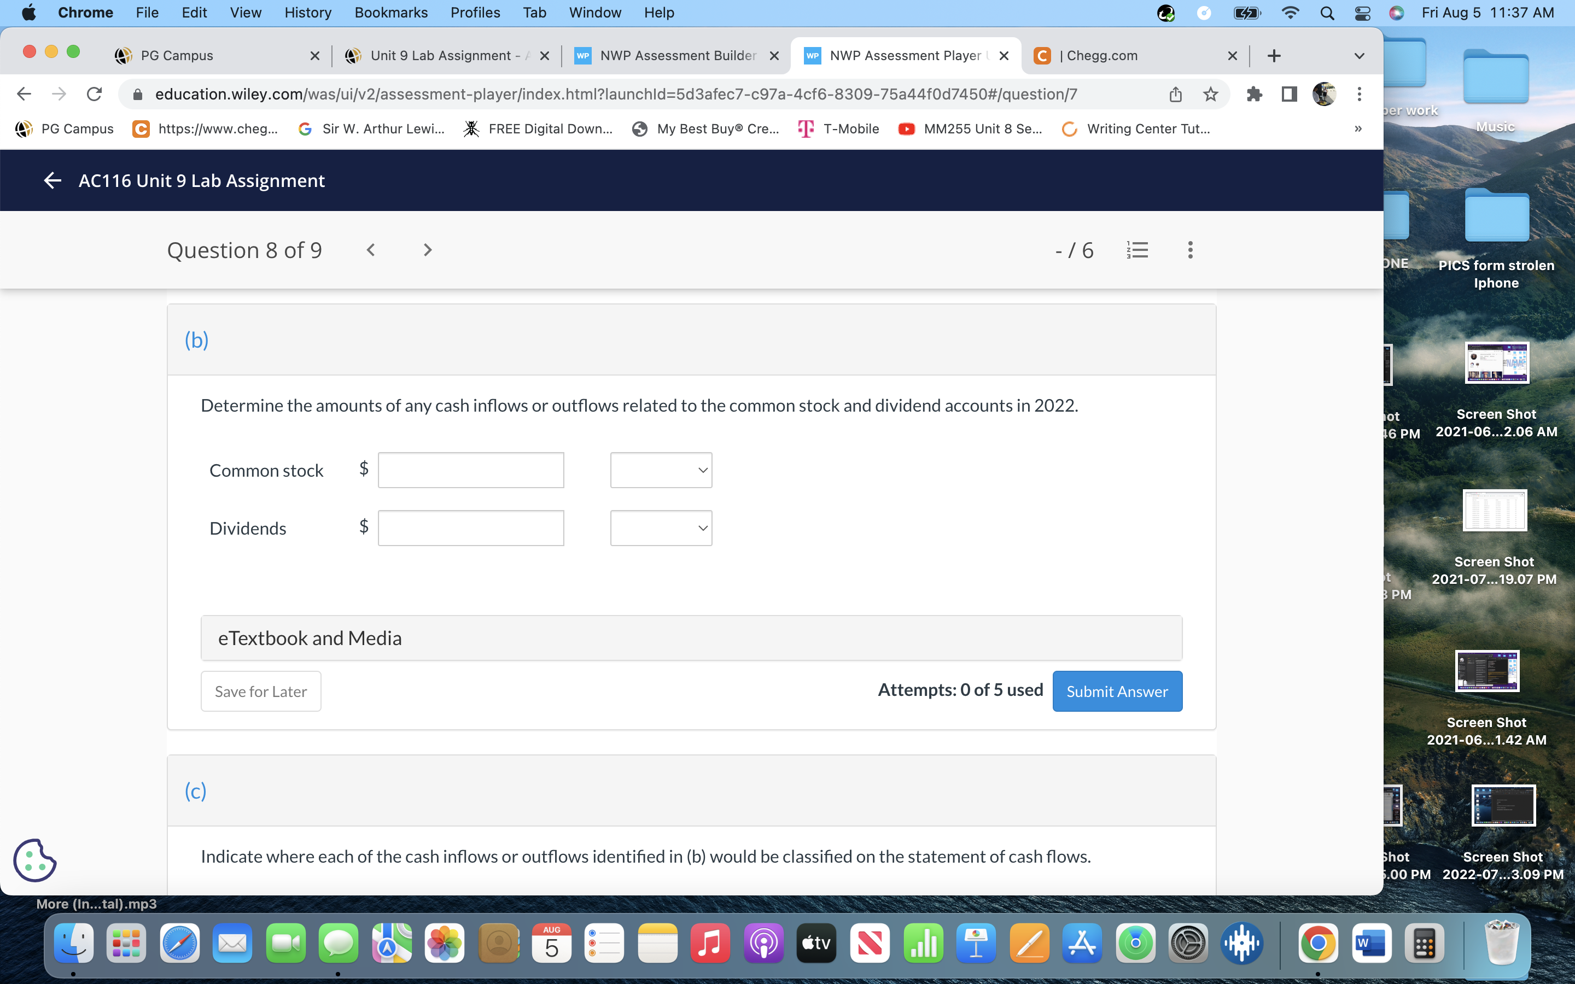The height and width of the screenshot is (984, 1575).
Task: Open the Chrome extensions puzzle icon
Action: pos(1255,93)
